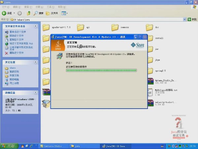Click the Back arrow icon in the toolbar
The image size is (198, 149).
[4, 13]
